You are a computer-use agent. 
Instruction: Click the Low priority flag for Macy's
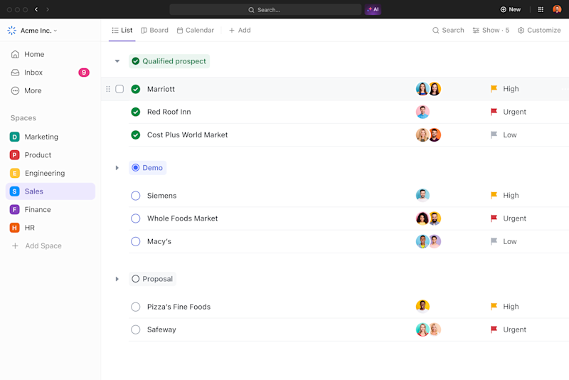pos(494,241)
